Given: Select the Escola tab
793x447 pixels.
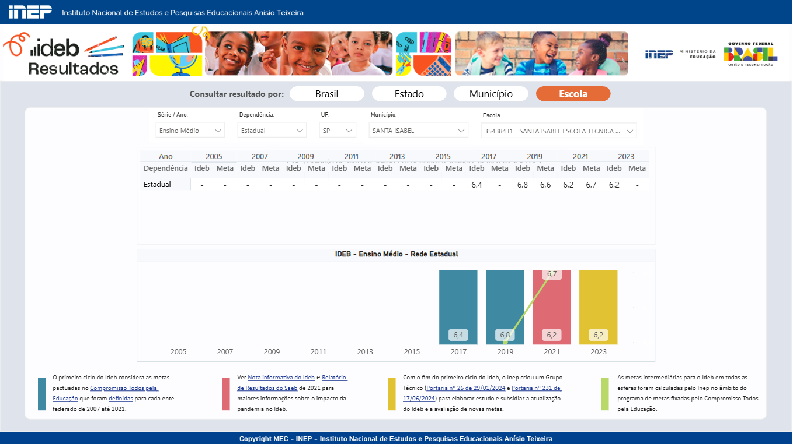Looking at the screenshot, I should pos(573,94).
